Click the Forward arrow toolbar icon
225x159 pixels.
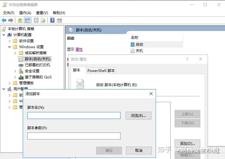[x=11, y=21]
